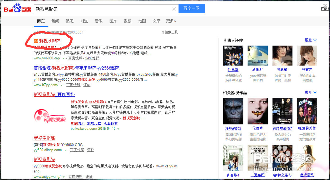Click 杨思敏 photo
330x180 pixels.
click(282, 56)
